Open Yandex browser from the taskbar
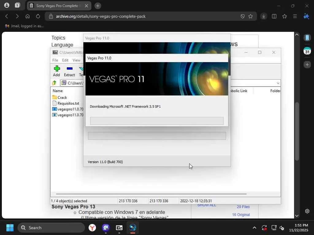The image size is (314, 235). [x=92, y=228]
